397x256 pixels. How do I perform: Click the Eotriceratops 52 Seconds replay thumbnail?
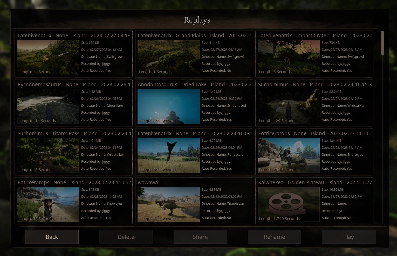48,204
